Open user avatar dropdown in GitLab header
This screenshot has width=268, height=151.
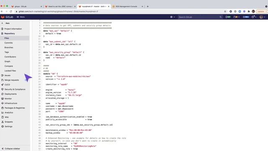pyautogui.click(x=262, y=17)
